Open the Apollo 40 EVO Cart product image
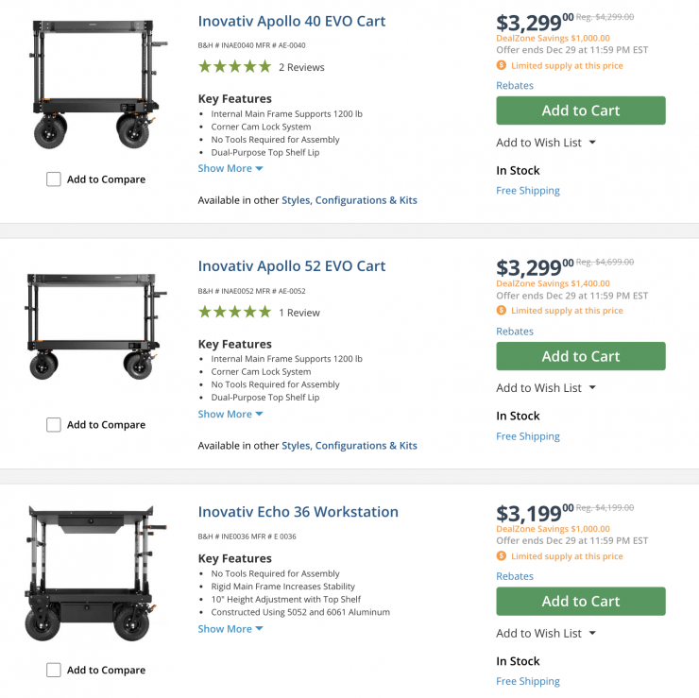Screen dimensions: 699x698 coord(95,85)
